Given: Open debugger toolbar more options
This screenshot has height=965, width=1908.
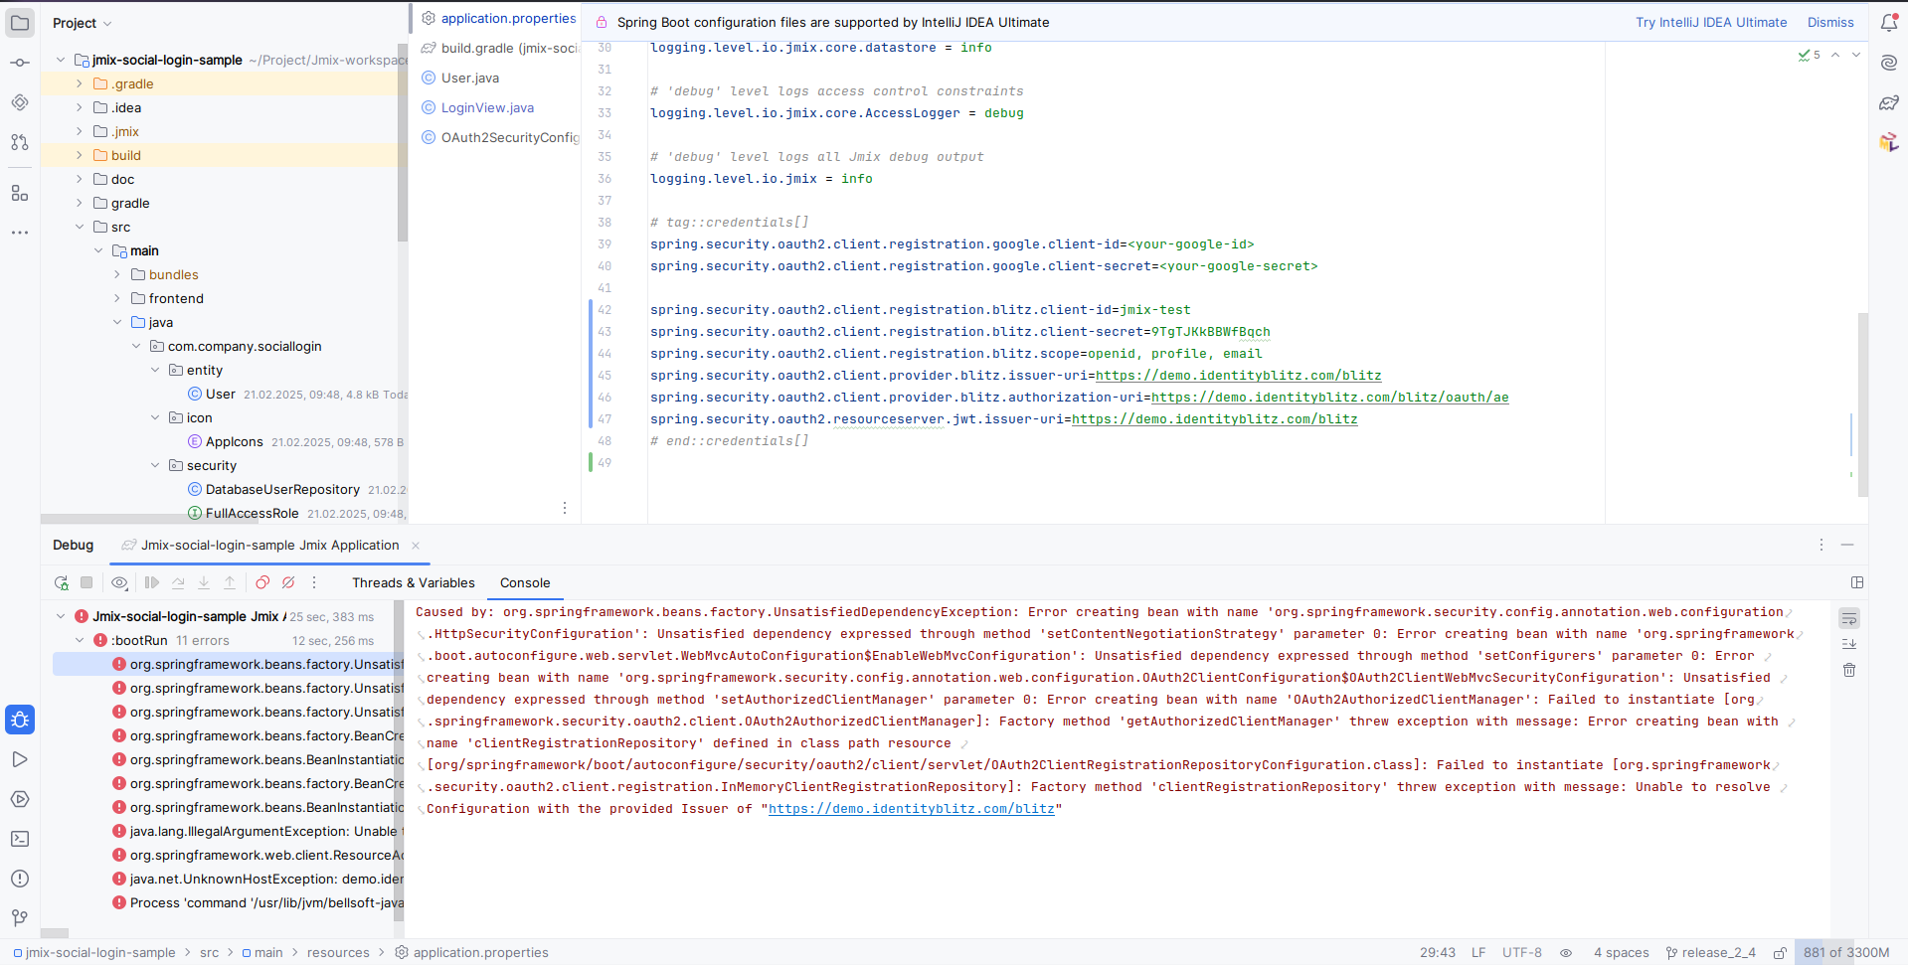Looking at the screenshot, I should tap(314, 583).
